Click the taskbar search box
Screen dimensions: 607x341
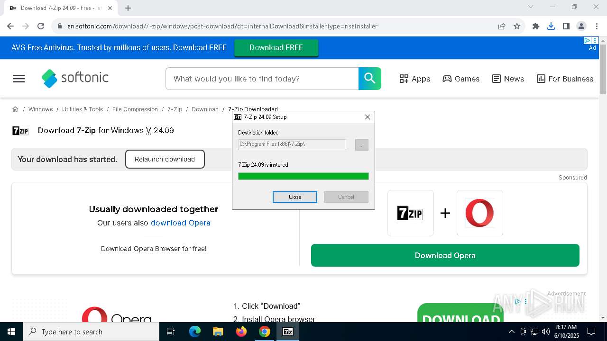pyautogui.click(x=91, y=332)
